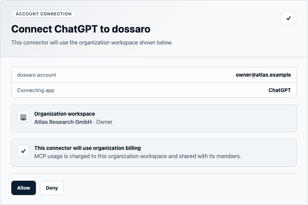Click the 'Connect ChatGPT to dossaro' title
The width and height of the screenshot is (308, 205).
pos(81,29)
